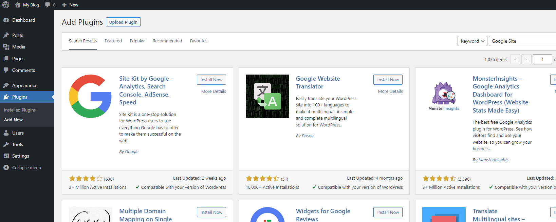Open Installed Plugins submenu item
Viewport: 556px width, 222px height.
tap(20, 110)
